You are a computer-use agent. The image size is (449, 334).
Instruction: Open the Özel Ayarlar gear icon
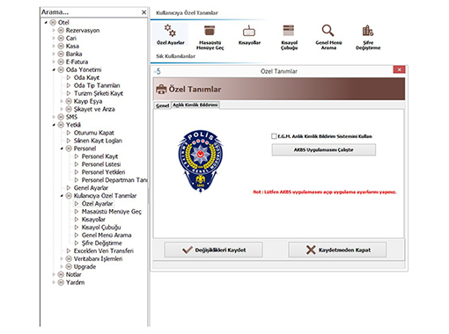(170, 30)
